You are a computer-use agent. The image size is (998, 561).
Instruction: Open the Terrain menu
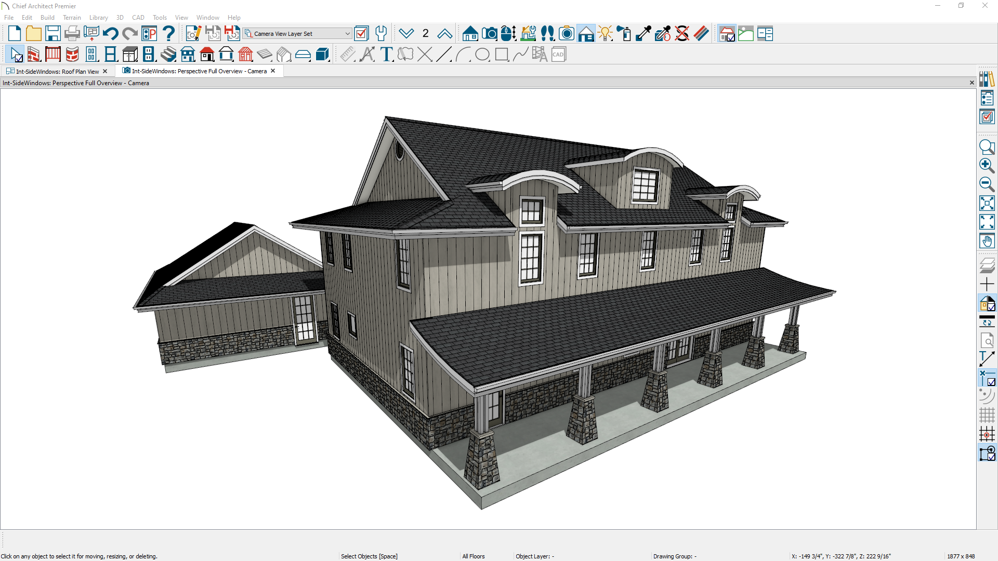tap(72, 18)
